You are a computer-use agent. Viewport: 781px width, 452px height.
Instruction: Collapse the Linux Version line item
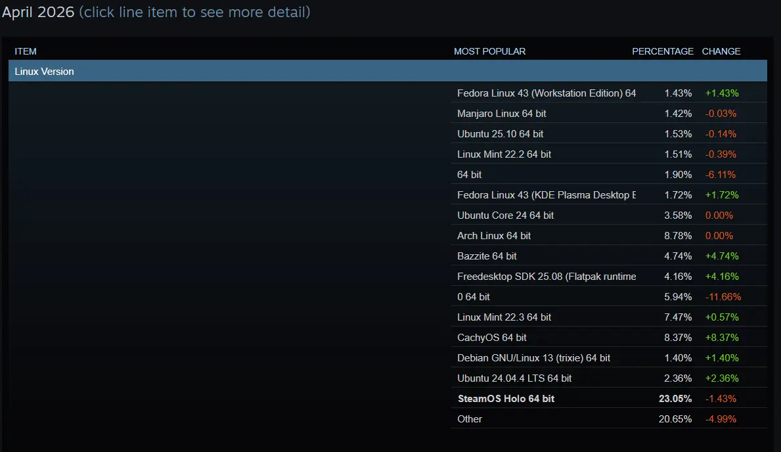pos(388,71)
